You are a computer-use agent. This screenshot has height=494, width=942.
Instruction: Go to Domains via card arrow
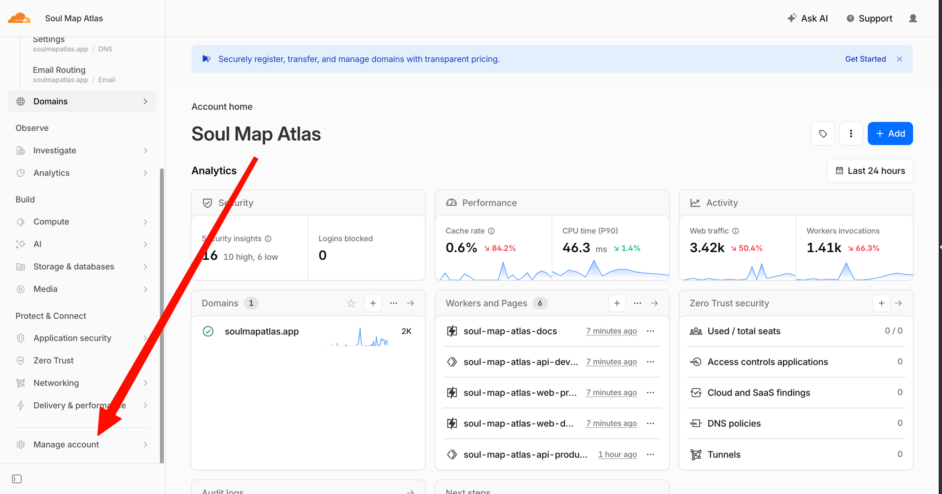(411, 303)
